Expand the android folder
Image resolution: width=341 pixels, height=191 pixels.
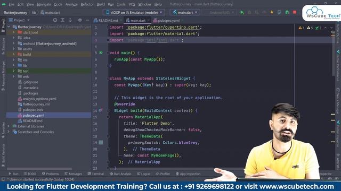tap(13, 44)
